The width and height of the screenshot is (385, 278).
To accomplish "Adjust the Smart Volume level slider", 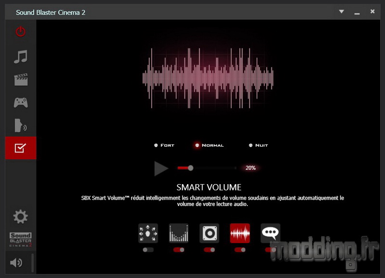I will (207, 168).
